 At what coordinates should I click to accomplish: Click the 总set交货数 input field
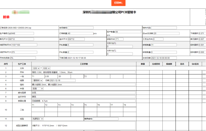166,33
